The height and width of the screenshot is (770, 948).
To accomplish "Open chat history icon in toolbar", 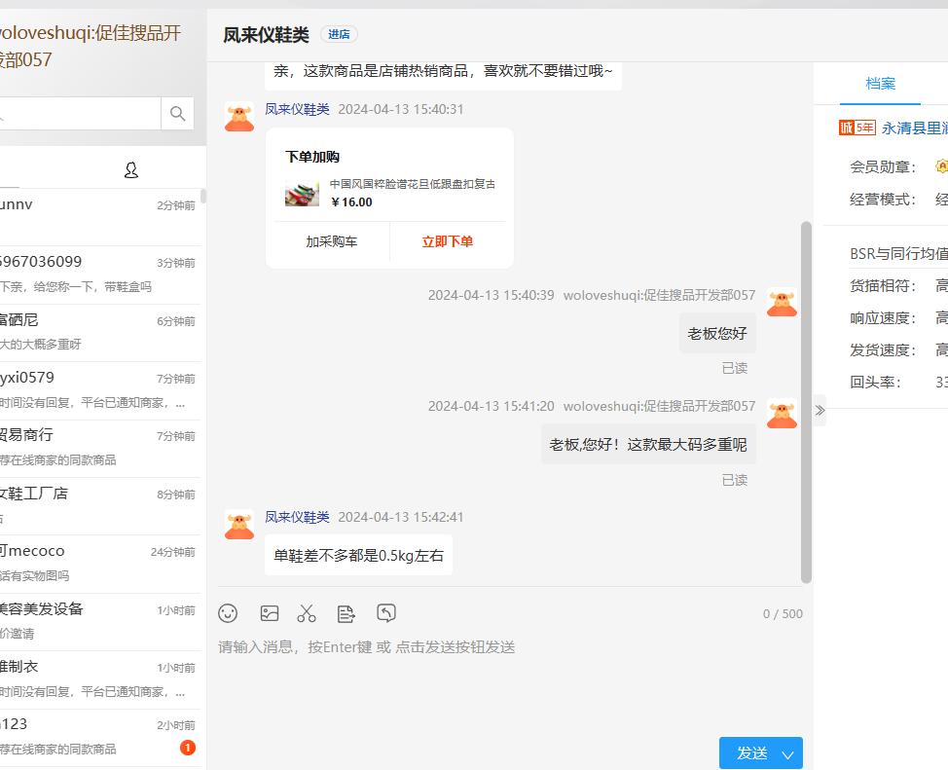I will point(386,612).
